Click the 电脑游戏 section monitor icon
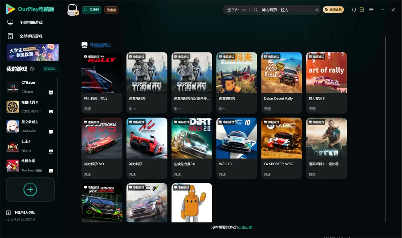Viewport: 402px width, 238px height. click(x=84, y=45)
